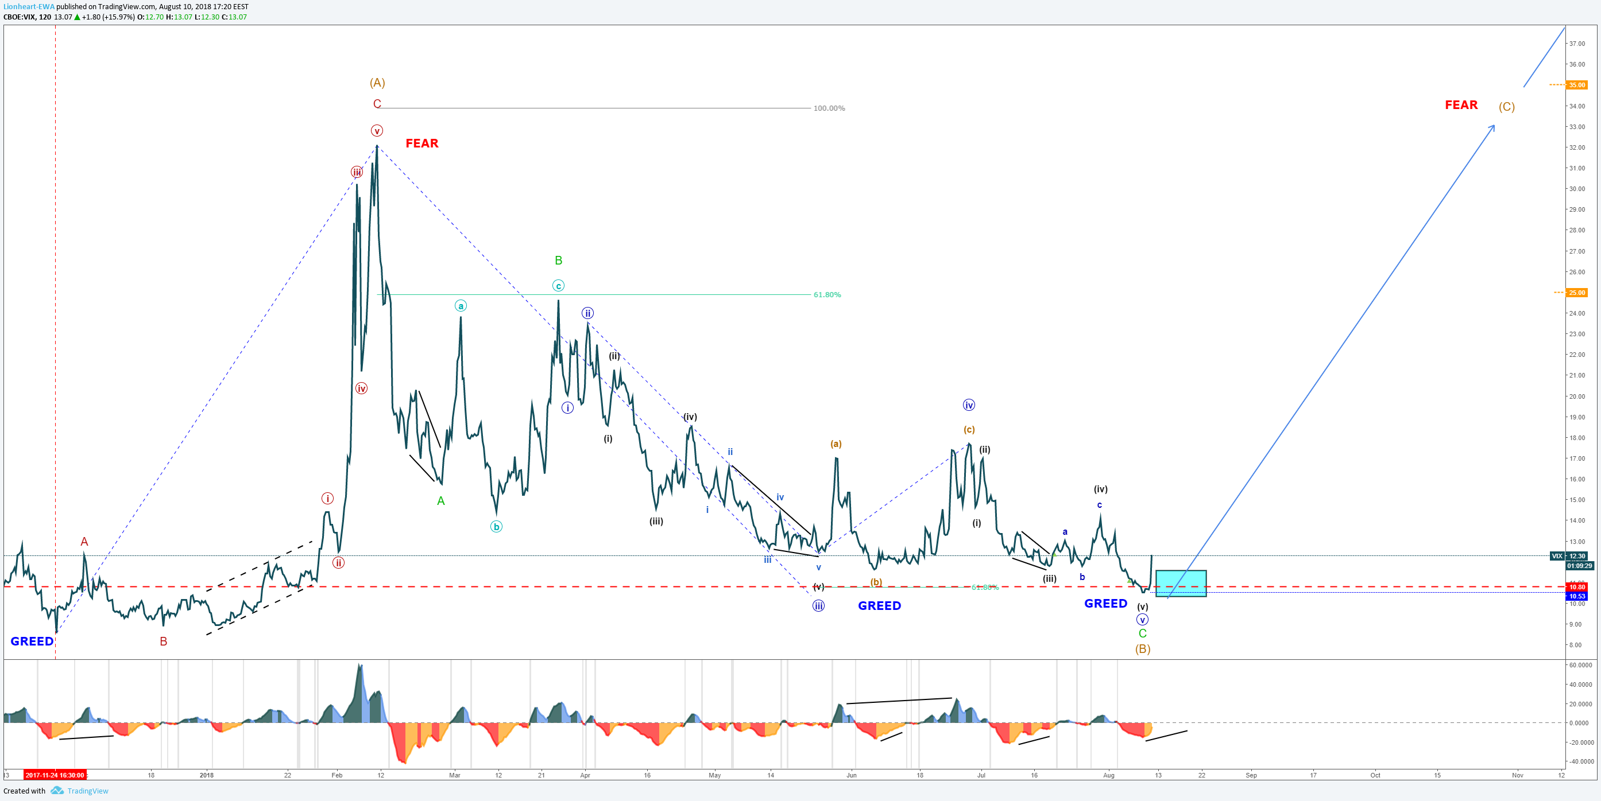Click the red circled i wave marker

point(327,499)
